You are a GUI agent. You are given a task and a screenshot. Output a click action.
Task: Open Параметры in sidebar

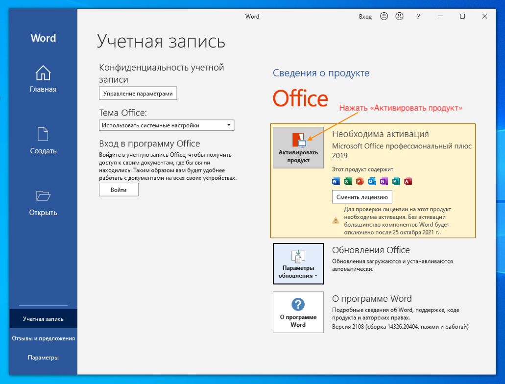tap(43, 358)
